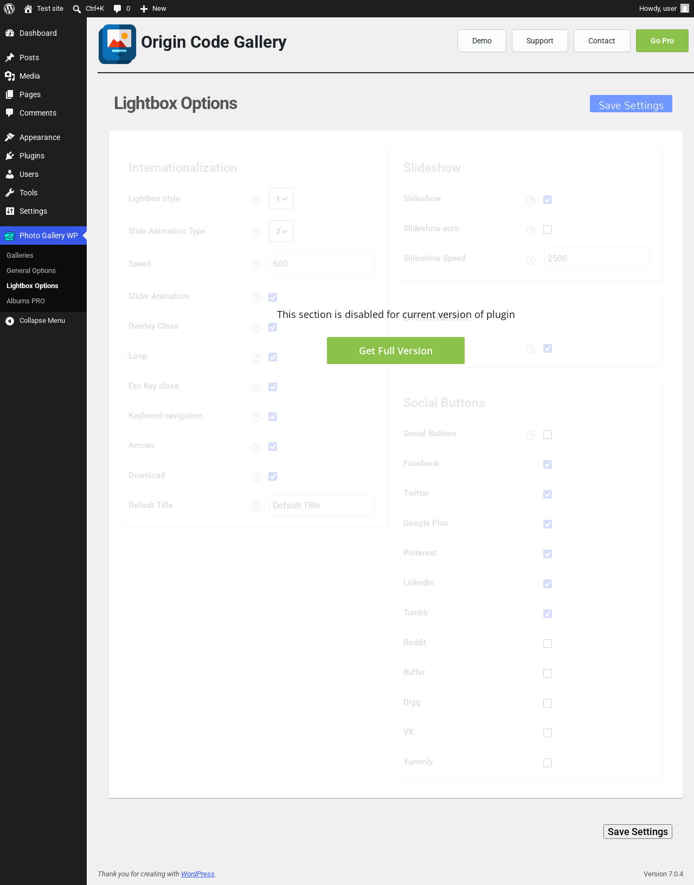Enable the VK checkbox

click(548, 733)
